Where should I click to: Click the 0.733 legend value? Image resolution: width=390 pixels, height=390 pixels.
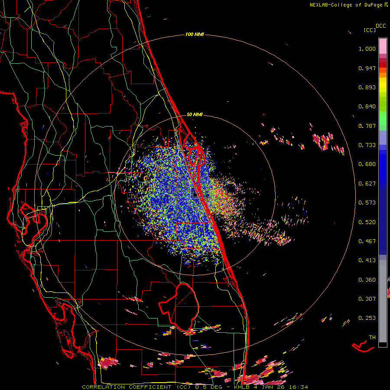pyautogui.click(x=367, y=145)
